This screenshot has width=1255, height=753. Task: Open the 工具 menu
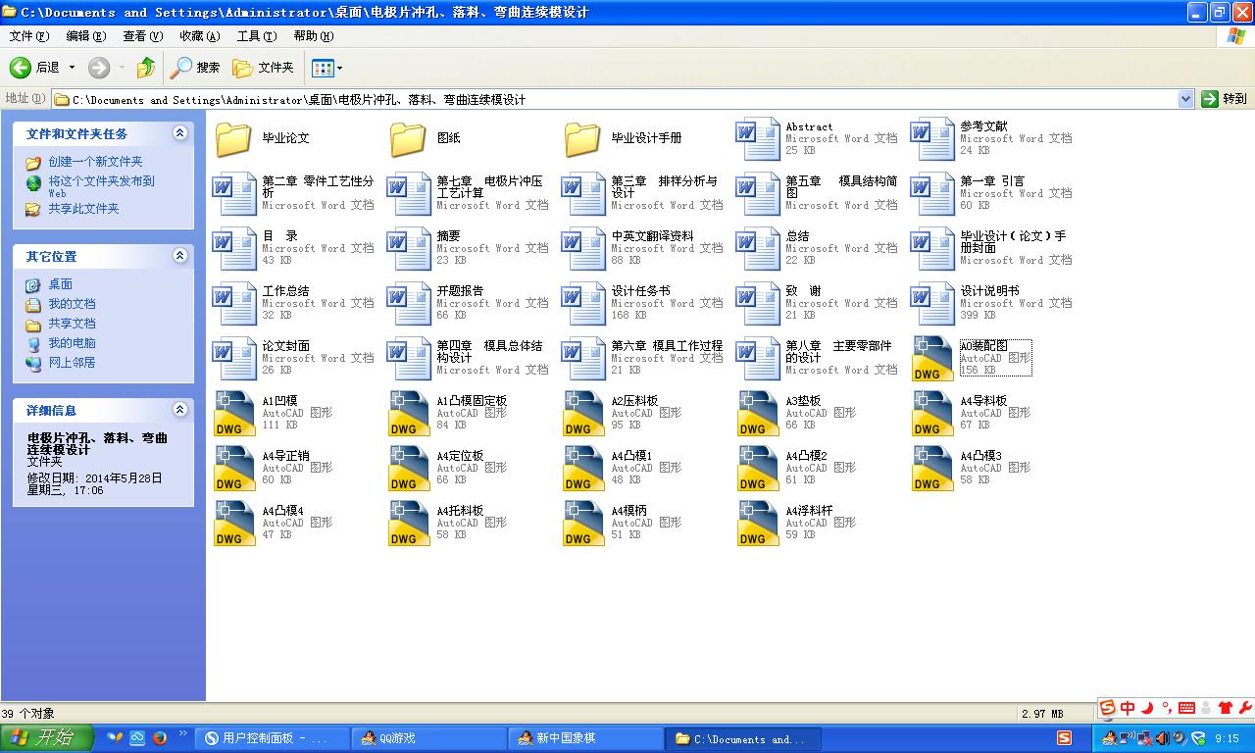click(256, 35)
